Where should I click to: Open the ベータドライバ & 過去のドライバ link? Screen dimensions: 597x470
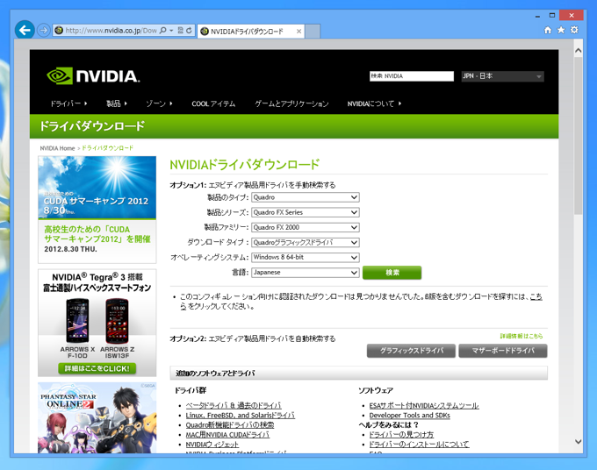pos(234,405)
